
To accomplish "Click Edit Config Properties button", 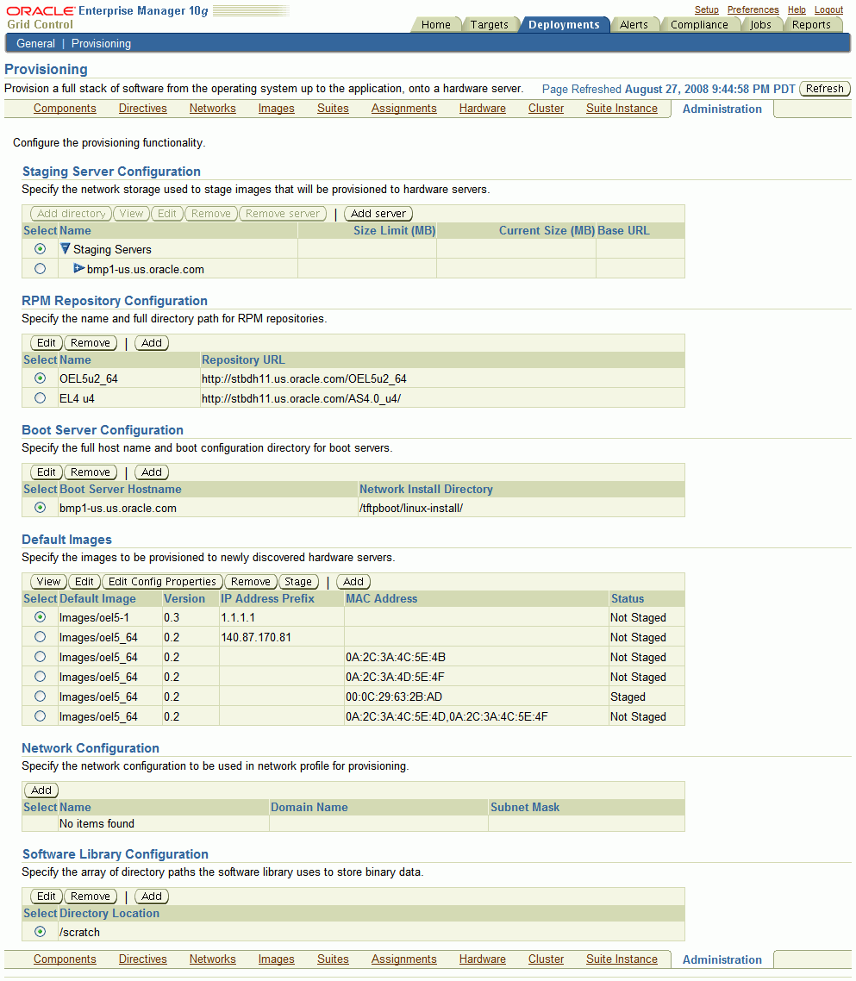I will click(162, 582).
